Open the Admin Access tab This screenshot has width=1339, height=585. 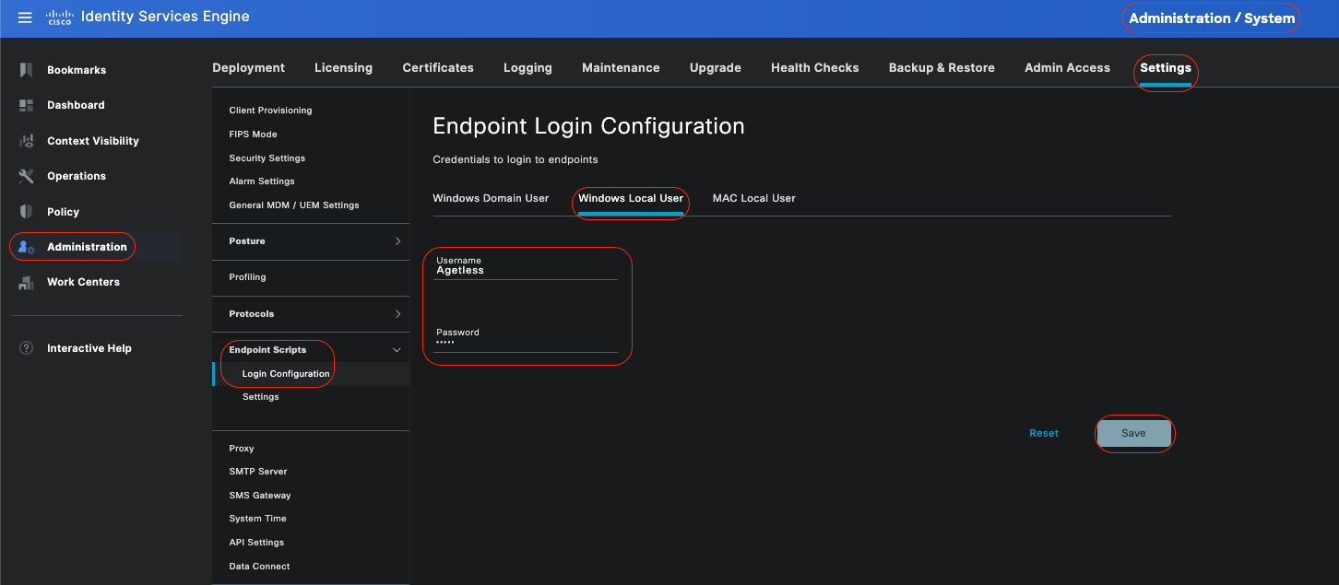point(1067,67)
